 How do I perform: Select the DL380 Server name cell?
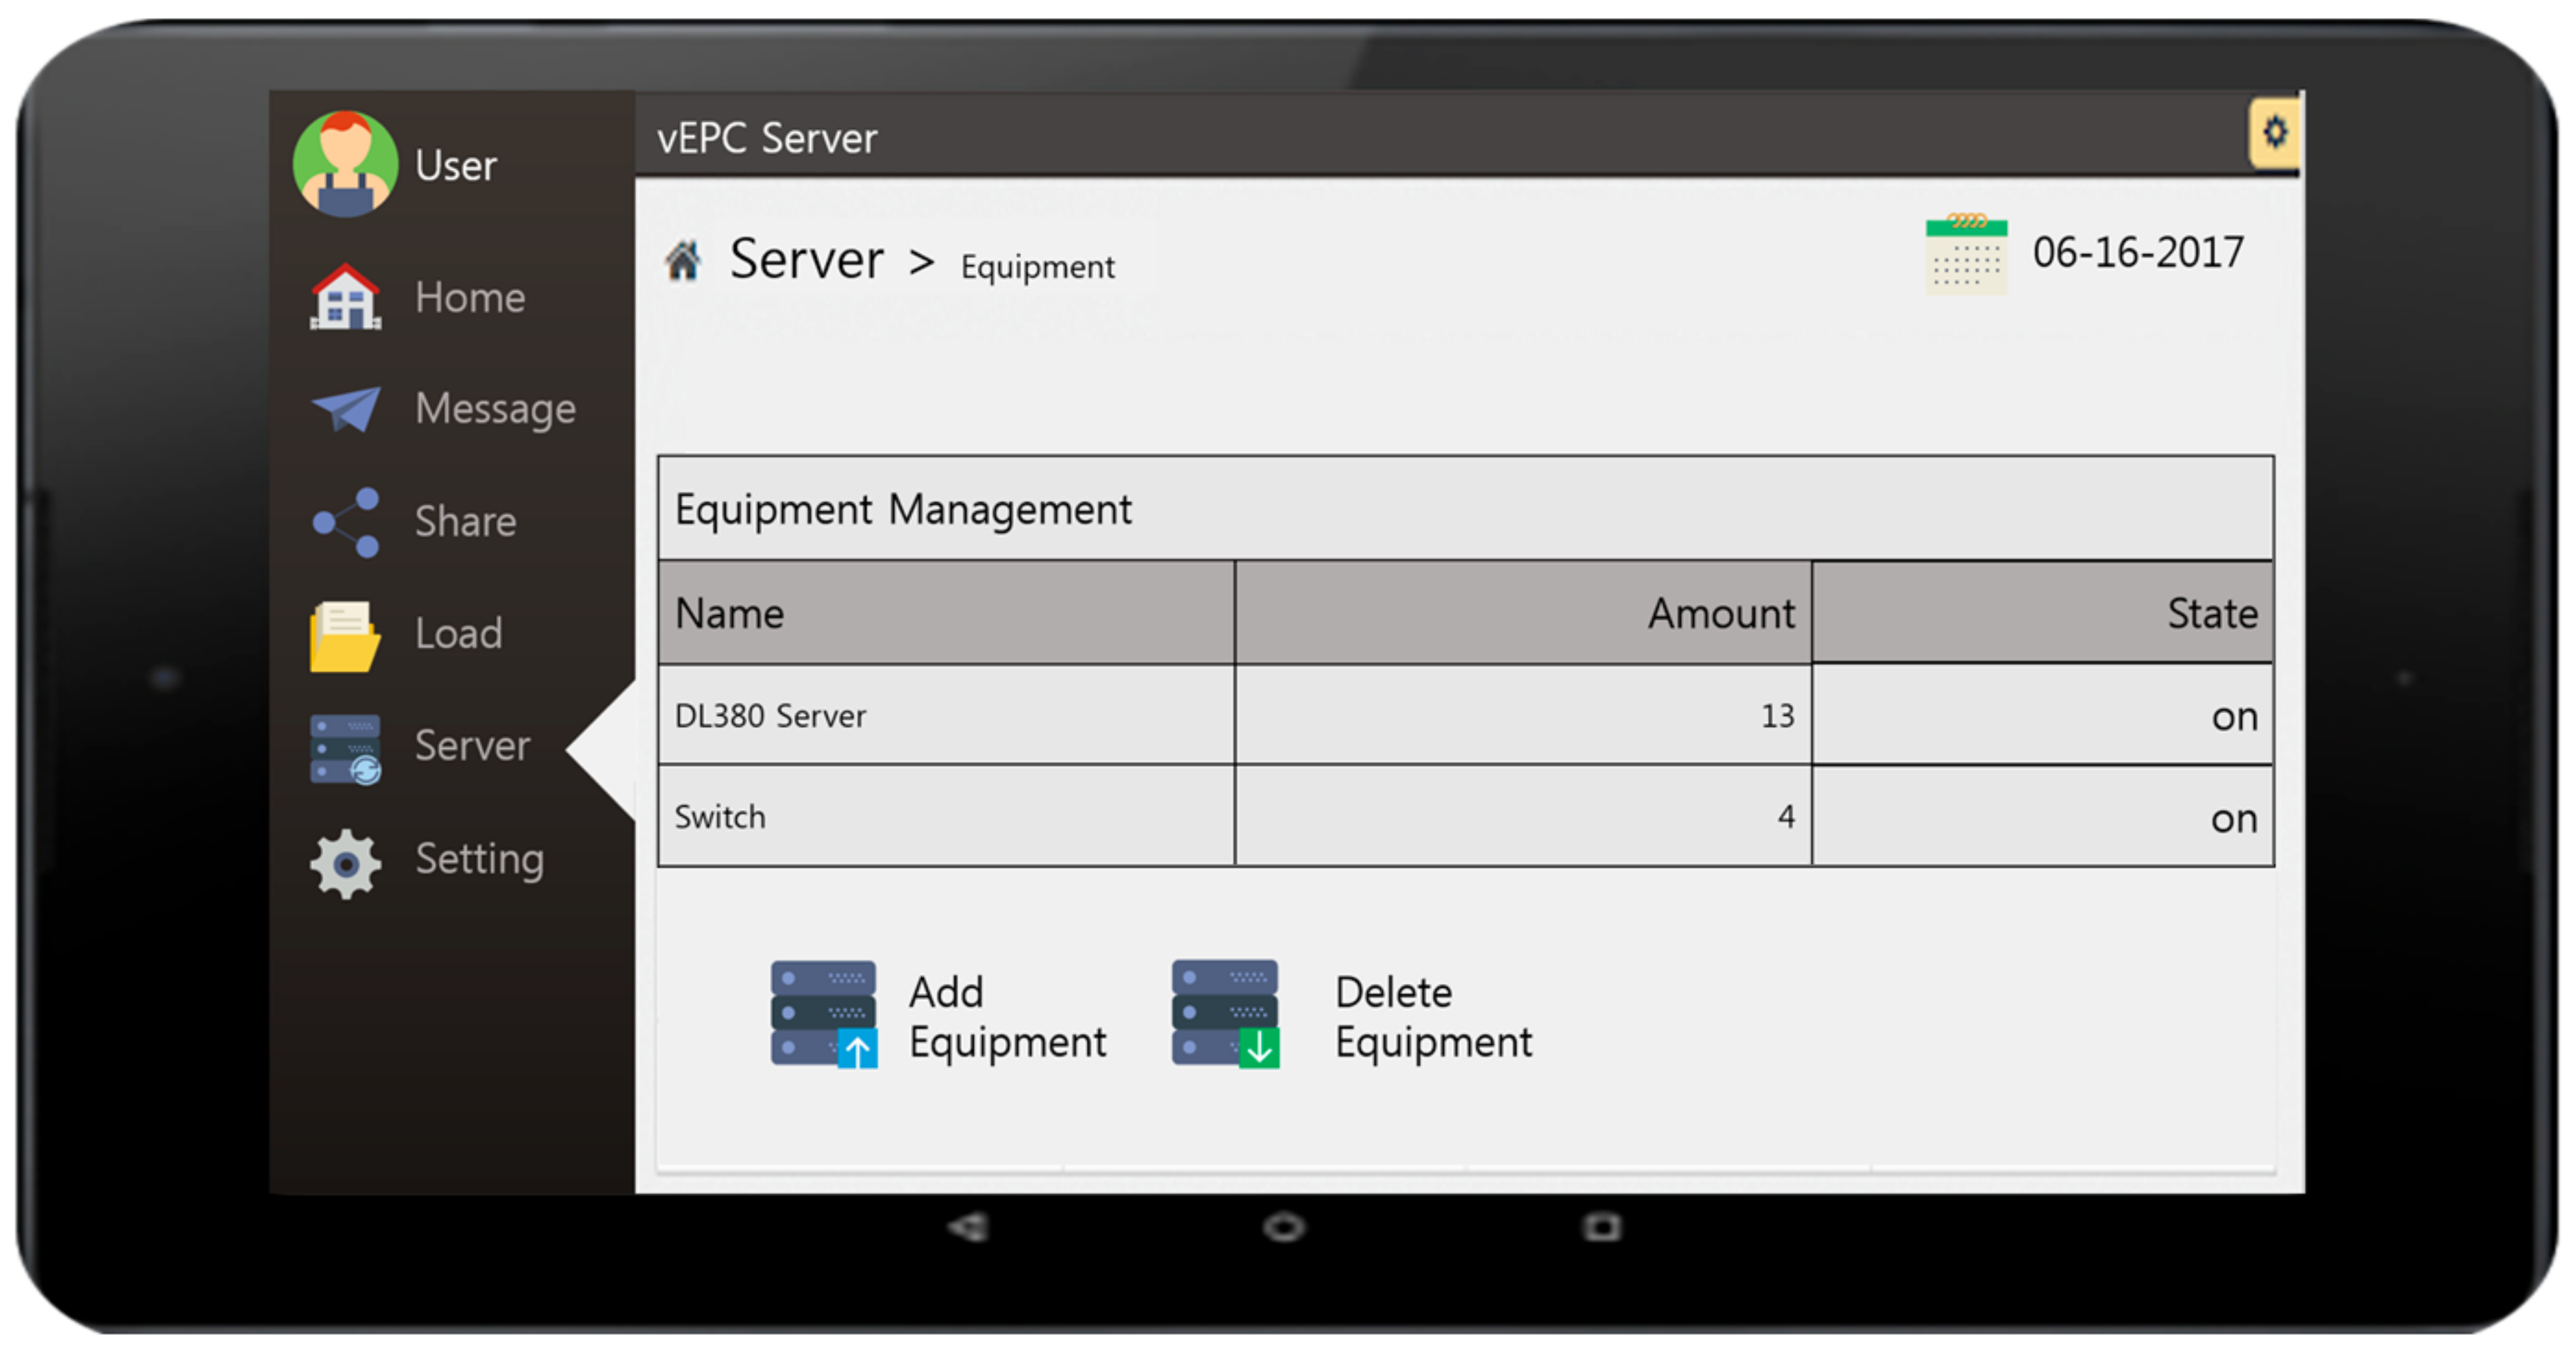(x=946, y=715)
